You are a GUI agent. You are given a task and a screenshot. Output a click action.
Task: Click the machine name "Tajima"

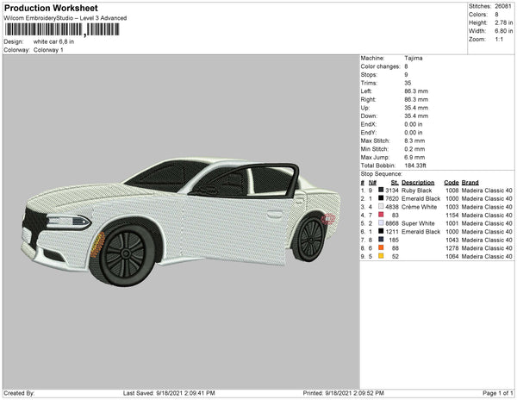[x=414, y=58]
